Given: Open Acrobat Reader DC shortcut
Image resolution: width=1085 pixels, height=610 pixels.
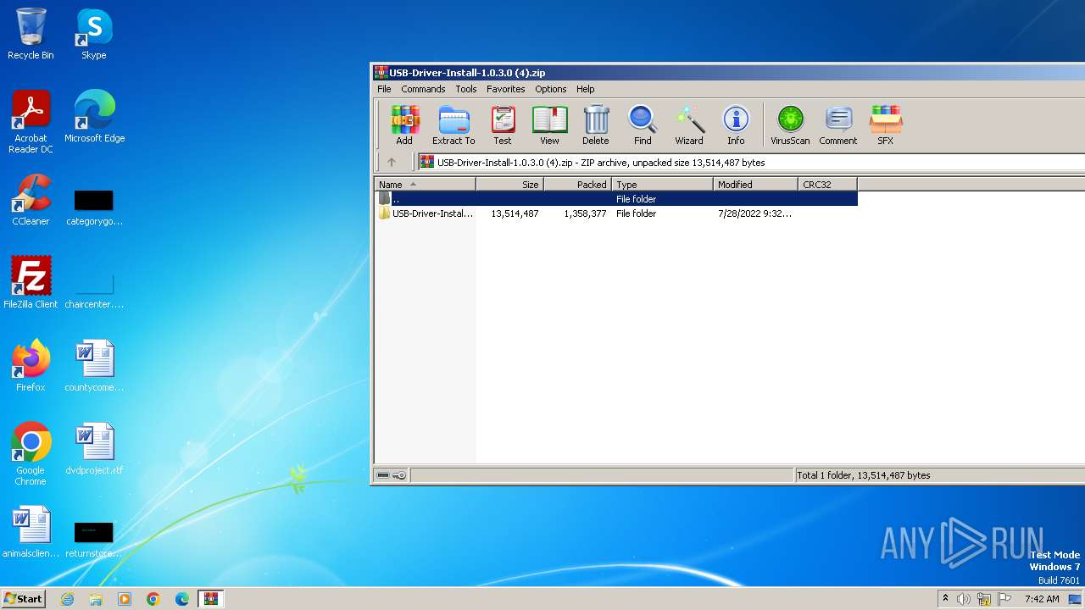Looking at the screenshot, I should (31, 122).
